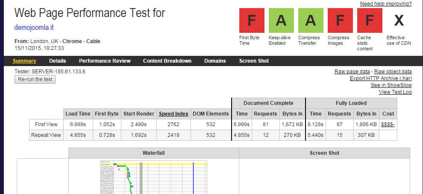
Task: Click the Repeat View speed index 2418
Action: coord(173,135)
